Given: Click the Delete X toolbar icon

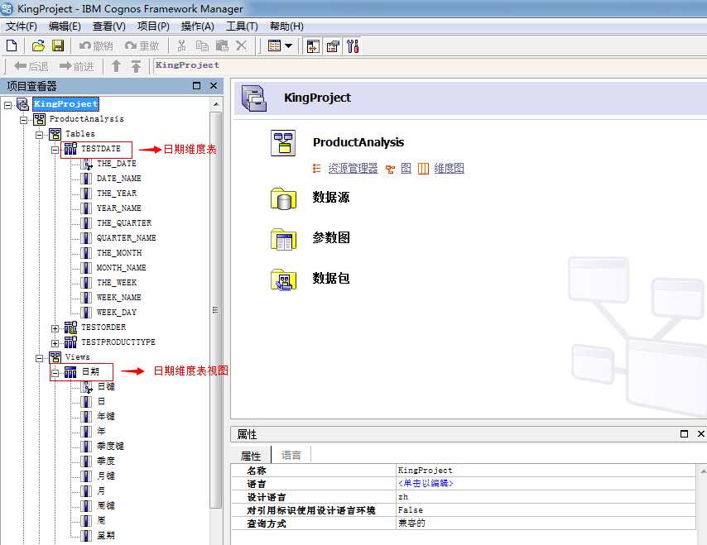Looking at the screenshot, I should click(x=242, y=45).
